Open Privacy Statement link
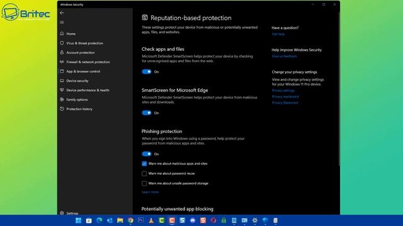 (x=285, y=103)
